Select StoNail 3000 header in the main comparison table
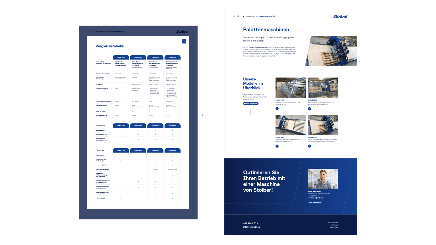This screenshot has width=436, height=245. click(138, 57)
